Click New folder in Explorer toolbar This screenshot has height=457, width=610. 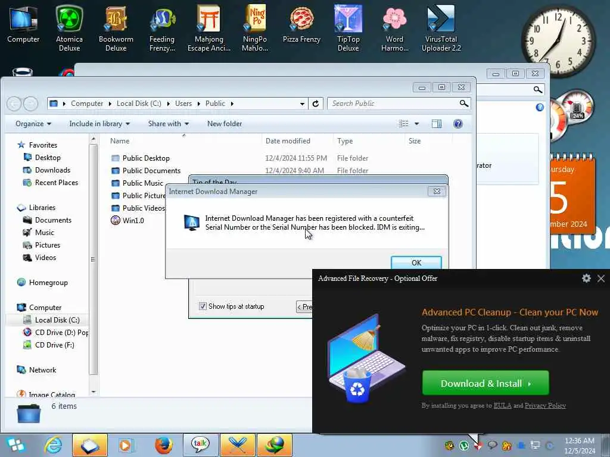click(225, 124)
